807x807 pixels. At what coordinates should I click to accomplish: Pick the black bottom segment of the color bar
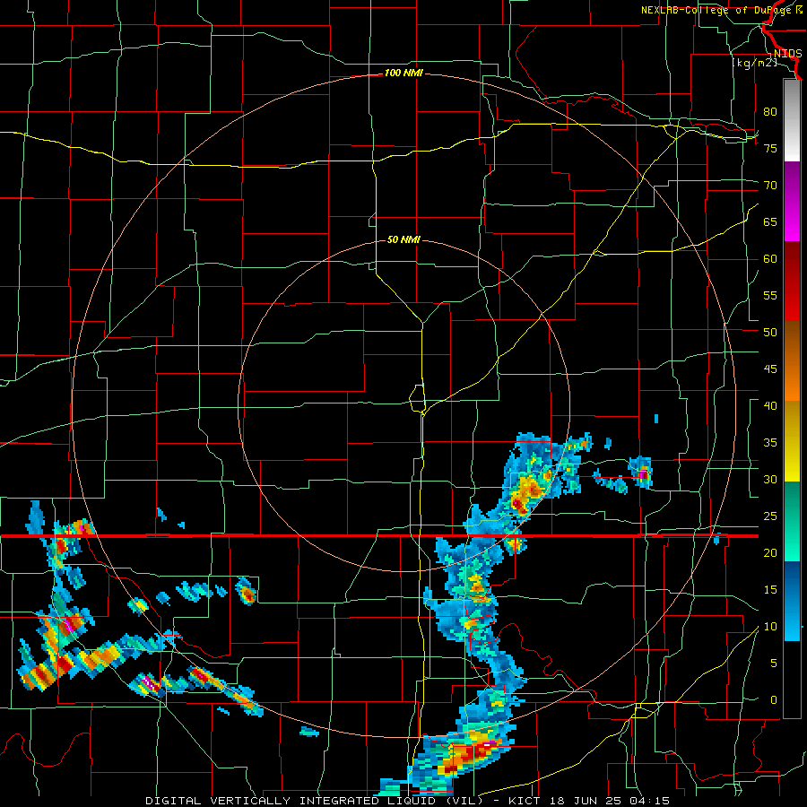[x=792, y=680]
